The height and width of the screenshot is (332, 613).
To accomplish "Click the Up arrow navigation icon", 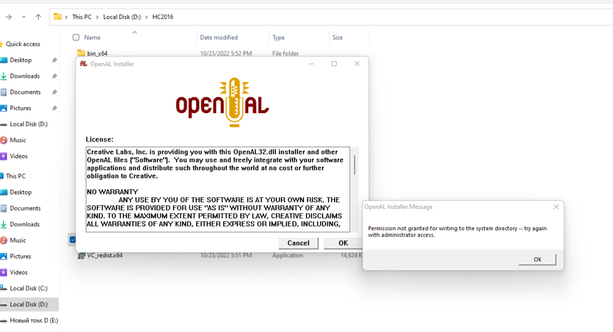I will pos(38,17).
